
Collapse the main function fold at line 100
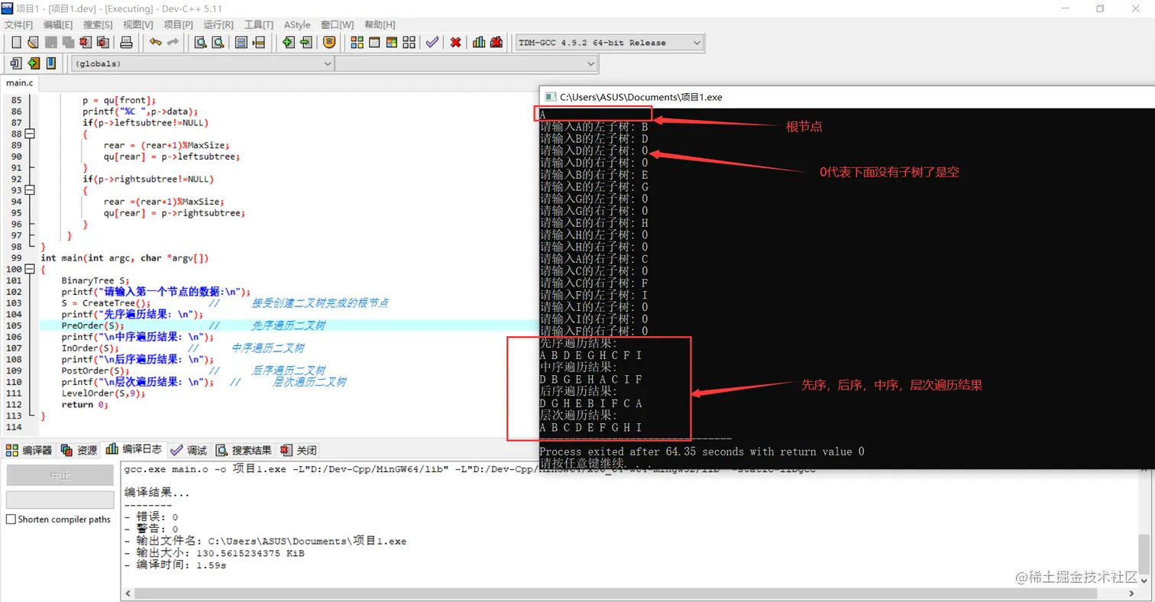30,270
